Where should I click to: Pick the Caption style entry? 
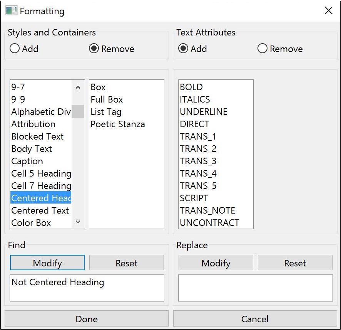tap(27, 161)
